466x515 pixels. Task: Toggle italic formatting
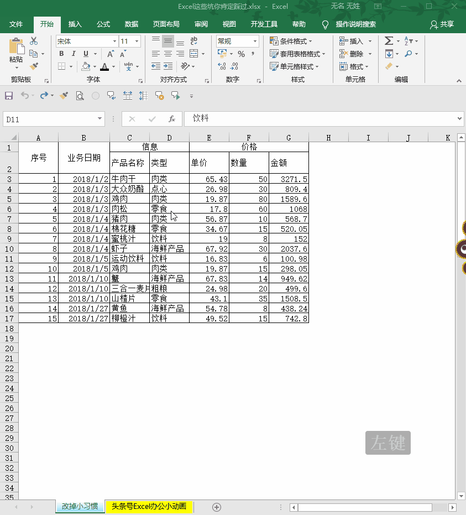(74, 54)
